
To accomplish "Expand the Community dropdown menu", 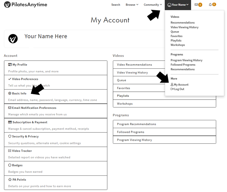I will pyautogui.click(x=153, y=5).
